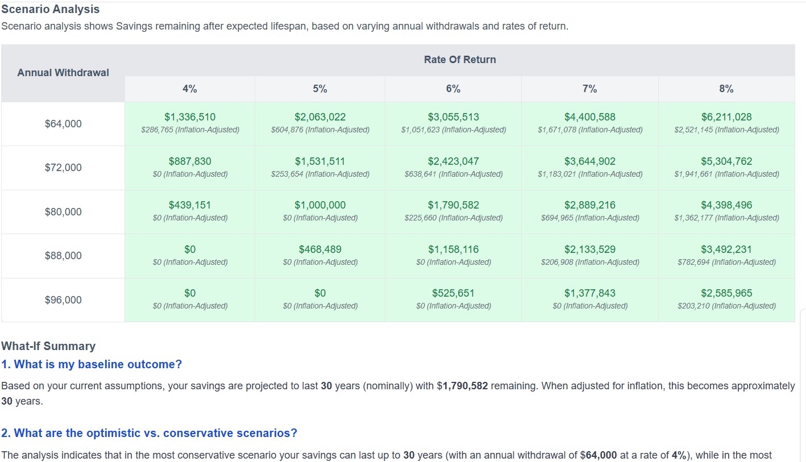Select the 8% Rate Of Return column header
This screenshot has width=806, height=462.
[x=726, y=89]
